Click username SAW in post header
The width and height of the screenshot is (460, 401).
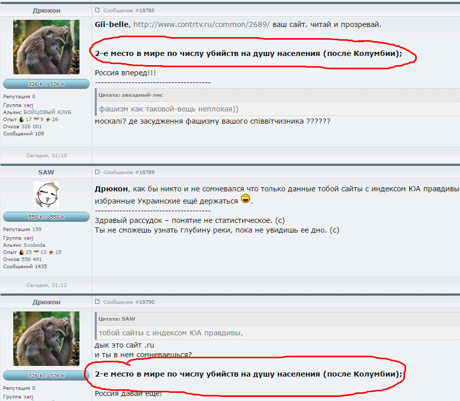click(46, 173)
